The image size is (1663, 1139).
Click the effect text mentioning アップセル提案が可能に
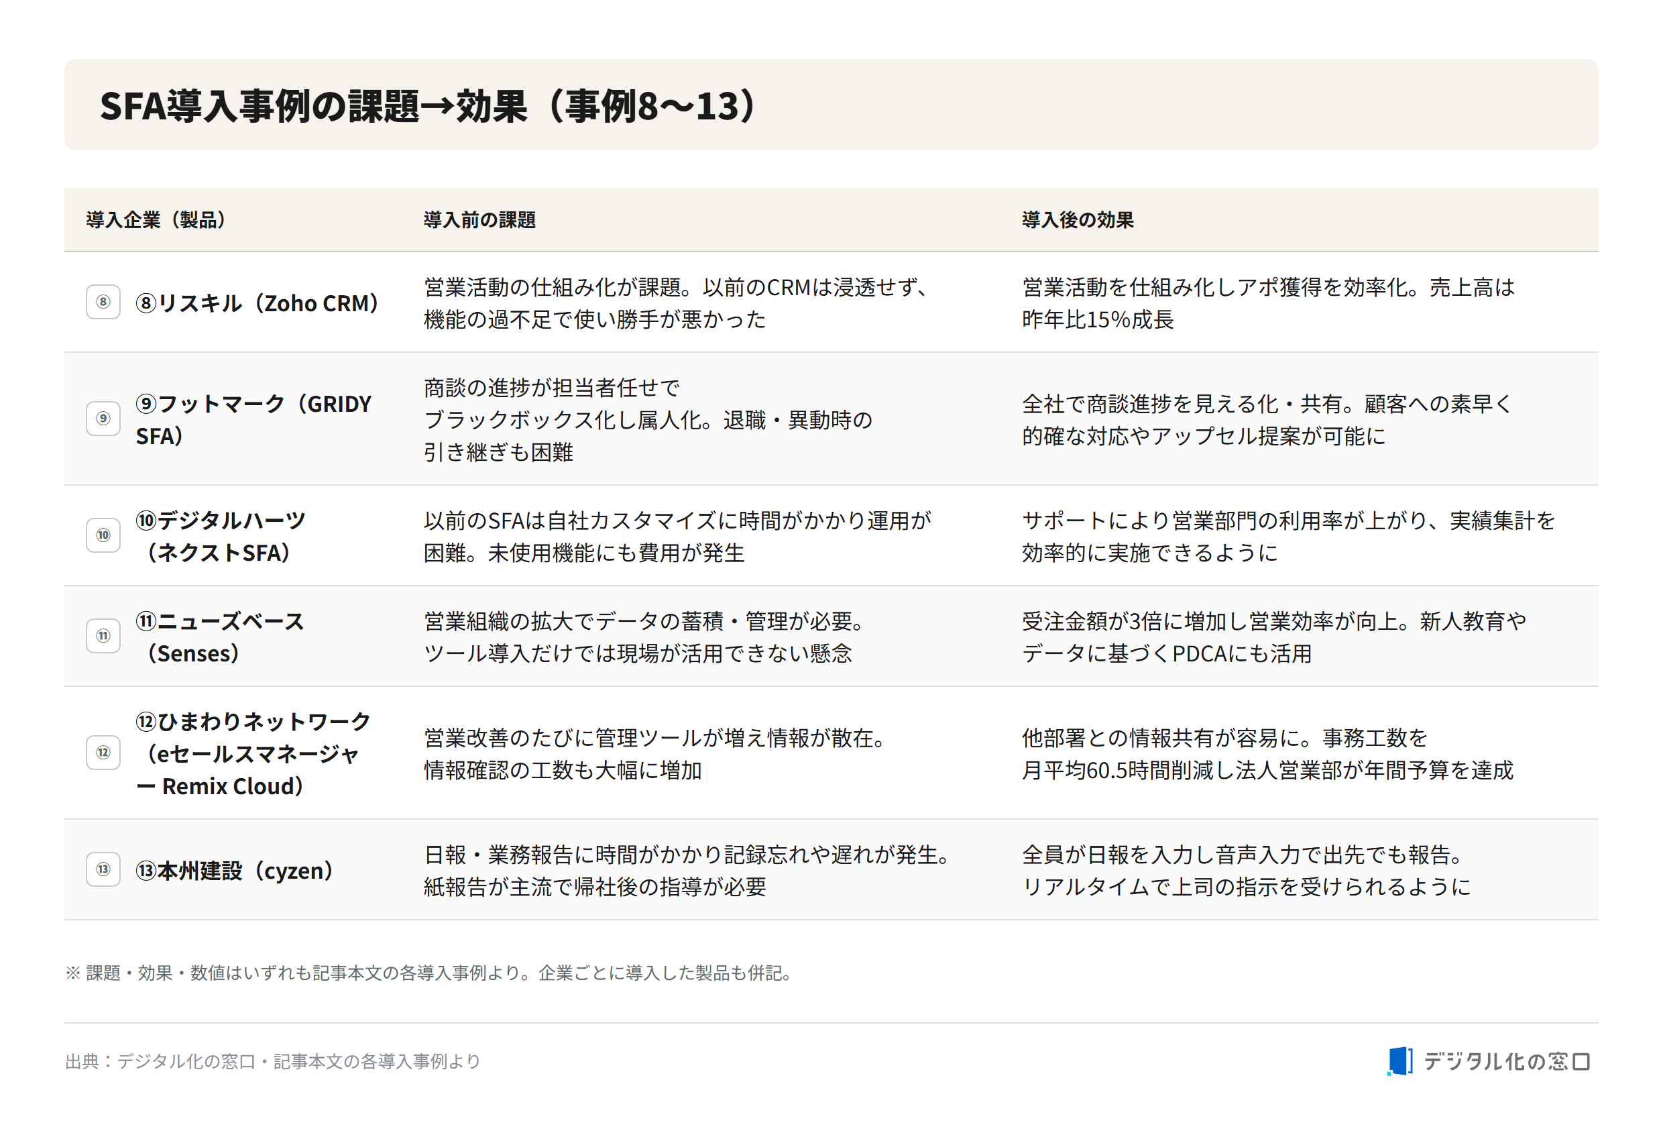point(1267,419)
